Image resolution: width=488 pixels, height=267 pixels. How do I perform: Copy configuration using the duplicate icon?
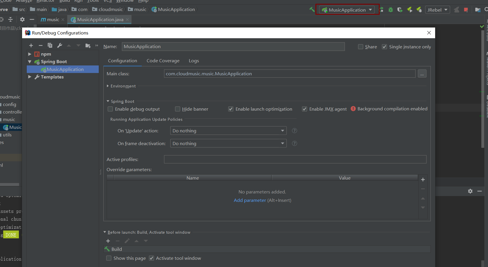click(x=50, y=45)
